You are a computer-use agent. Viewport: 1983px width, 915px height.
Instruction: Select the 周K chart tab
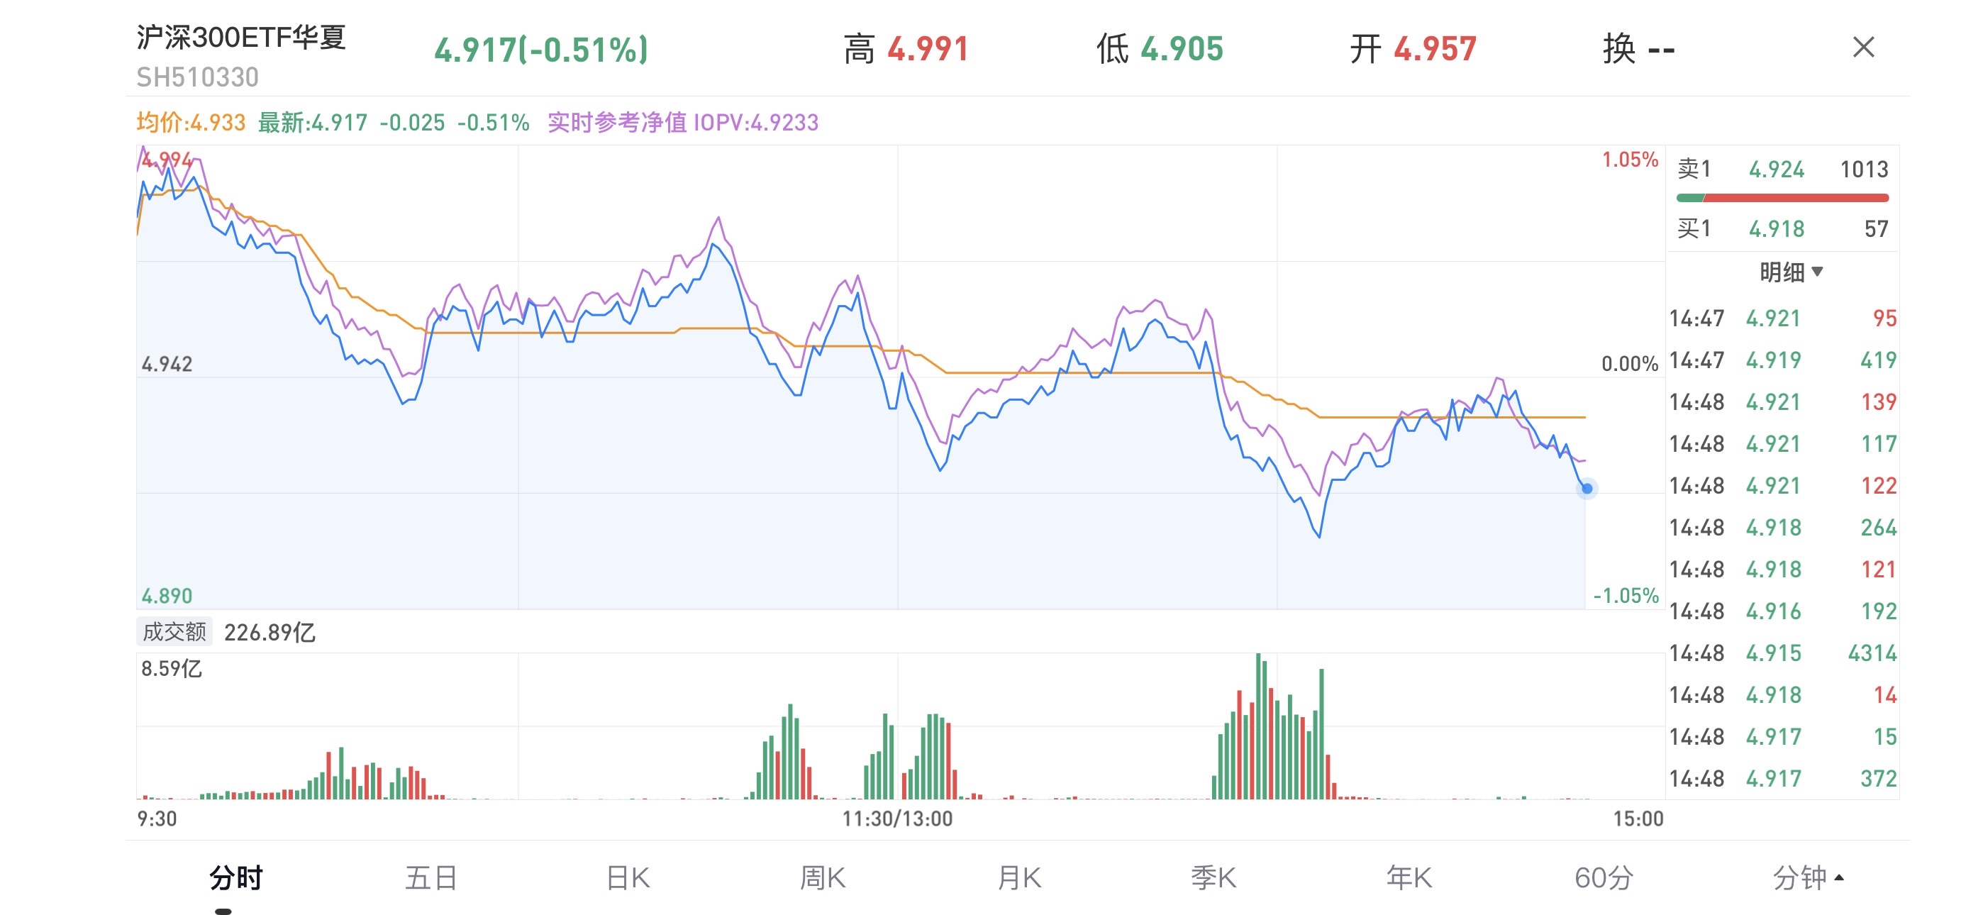point(822,877)
